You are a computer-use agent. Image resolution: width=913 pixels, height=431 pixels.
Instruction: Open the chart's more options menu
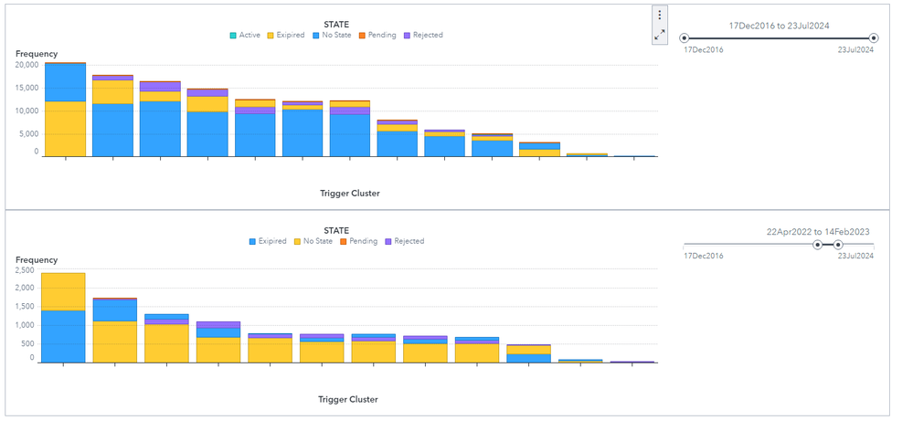[x=659, y=16]
